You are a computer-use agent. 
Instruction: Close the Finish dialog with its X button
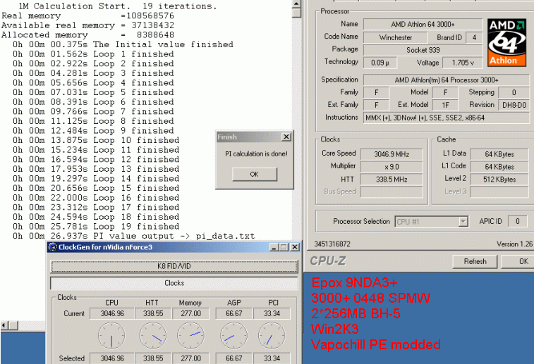click(286, 137)
